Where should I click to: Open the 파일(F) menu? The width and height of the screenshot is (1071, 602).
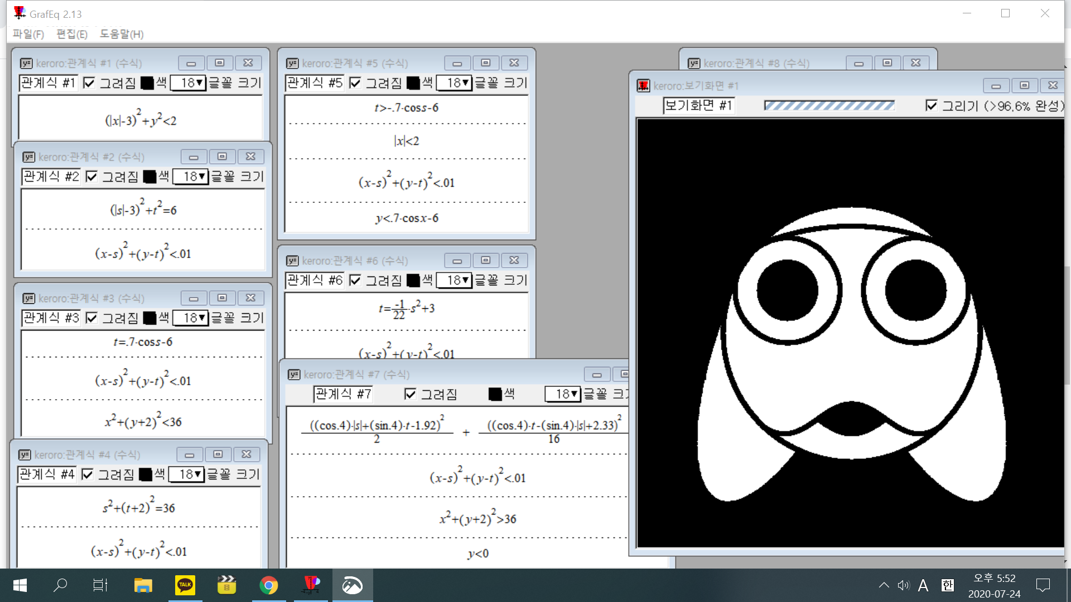28,34
